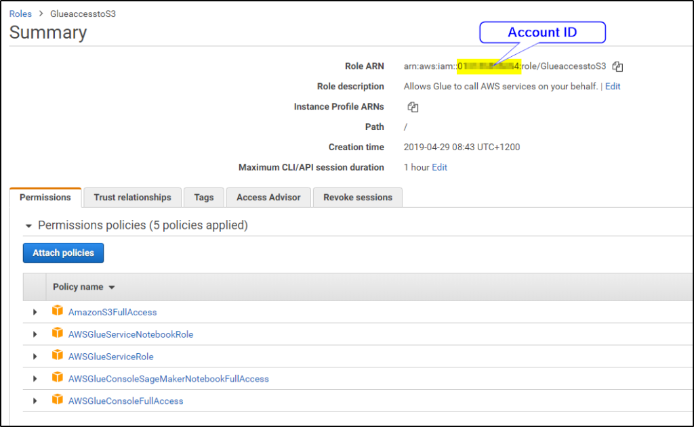Open the Trust relationships tab

132,198
